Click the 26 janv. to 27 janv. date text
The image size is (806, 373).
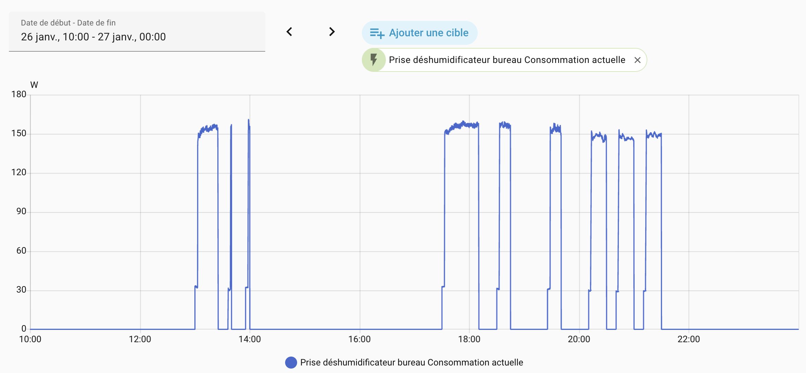[x=93, y=37]
